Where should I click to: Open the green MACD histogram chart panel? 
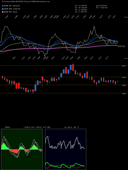click(22, 149)
